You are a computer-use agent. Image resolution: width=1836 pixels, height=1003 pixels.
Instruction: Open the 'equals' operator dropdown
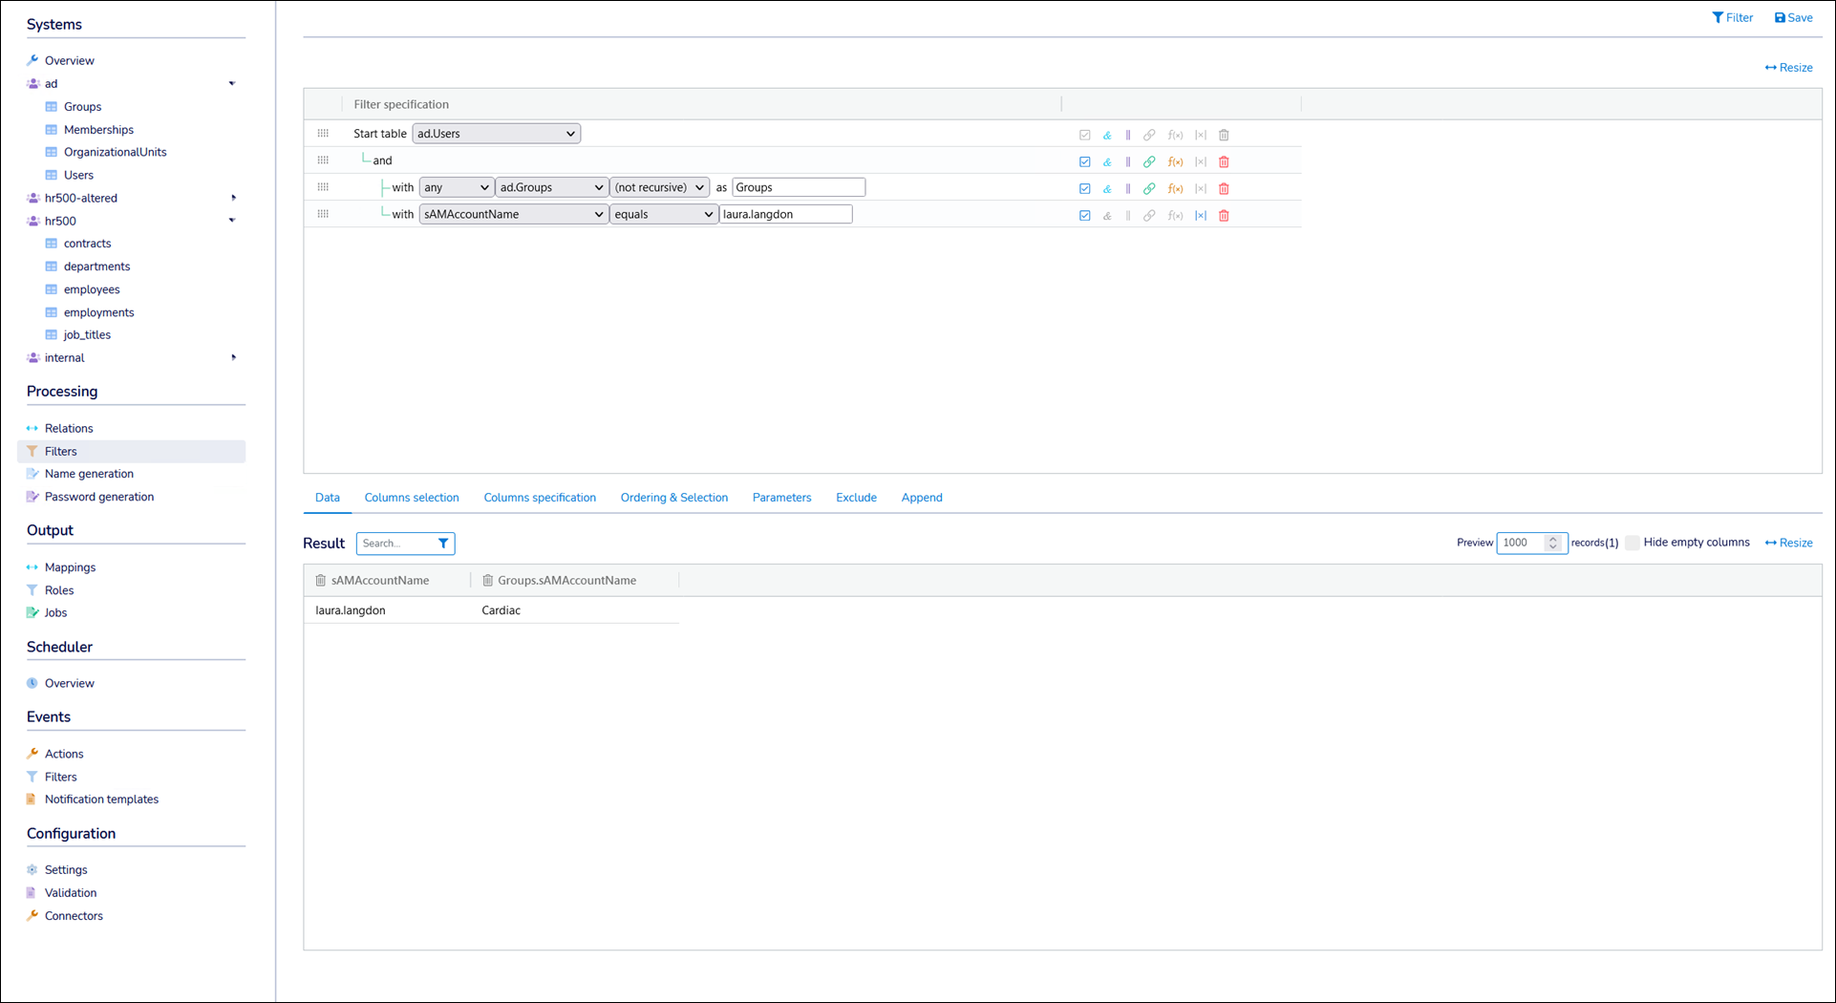click(x=663, y=215)
